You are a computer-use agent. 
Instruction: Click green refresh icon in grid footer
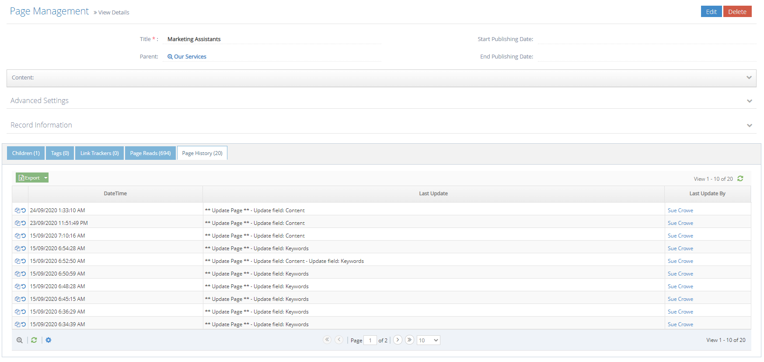(34, 340)
